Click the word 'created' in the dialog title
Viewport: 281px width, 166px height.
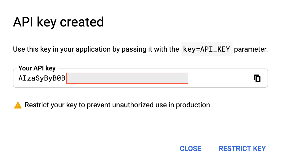click(82, 22)
